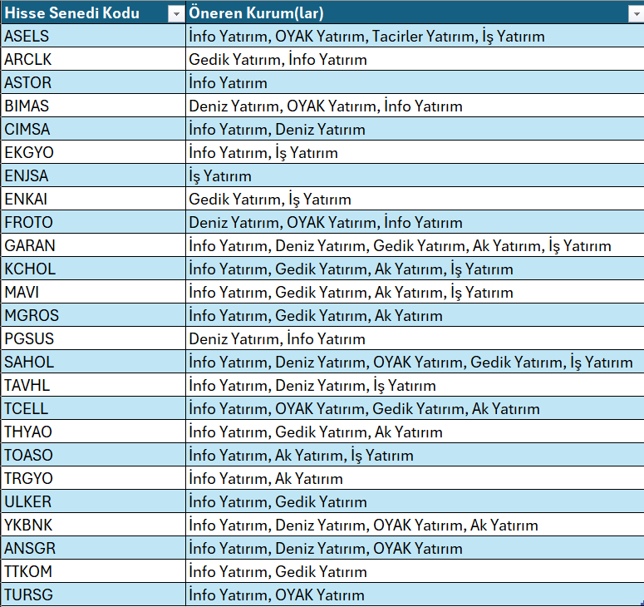Select the THYAO cell
644x607 pixels.
click(x=93, y=431)
